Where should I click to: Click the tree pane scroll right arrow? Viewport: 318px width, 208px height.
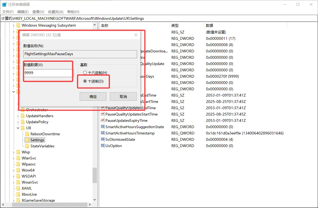(x=90, y=204)
